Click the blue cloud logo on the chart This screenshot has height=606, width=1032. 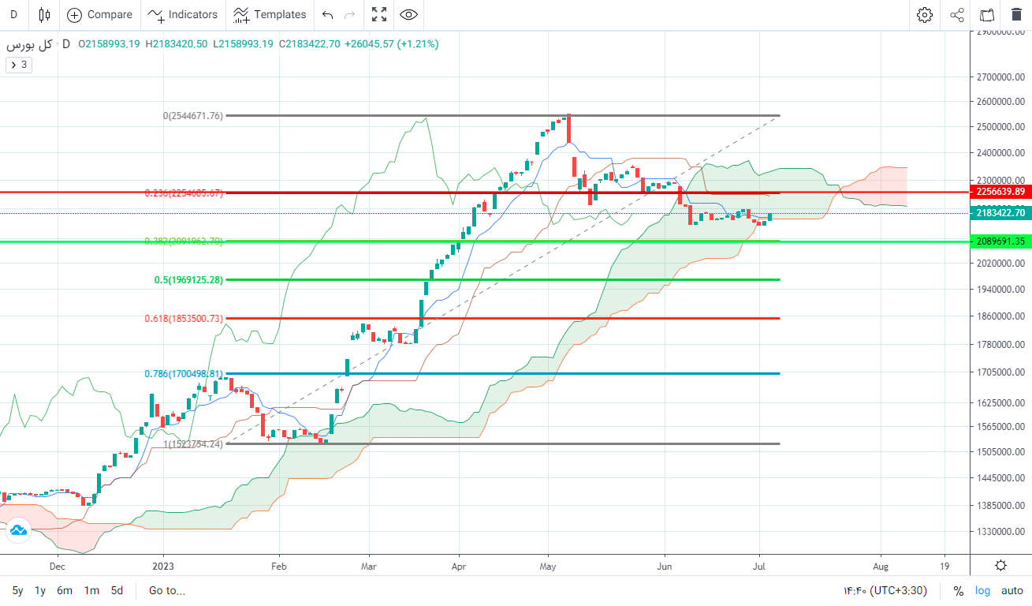(x=17, y=531)
